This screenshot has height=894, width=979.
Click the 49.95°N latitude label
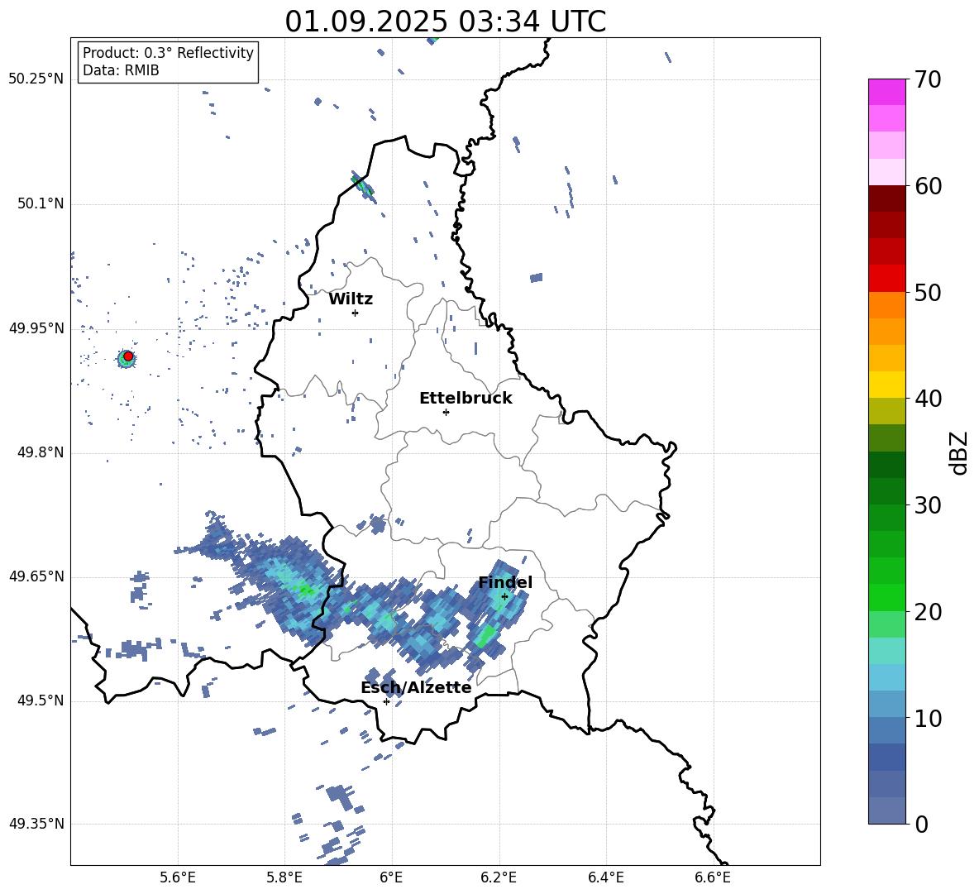click(x=36, y=327)
